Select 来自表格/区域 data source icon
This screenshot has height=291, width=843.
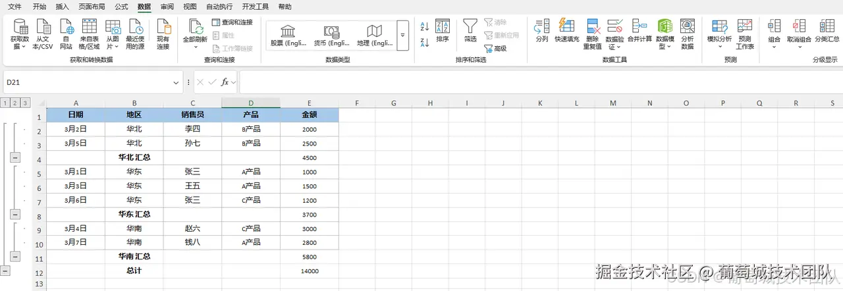(89, 34)
